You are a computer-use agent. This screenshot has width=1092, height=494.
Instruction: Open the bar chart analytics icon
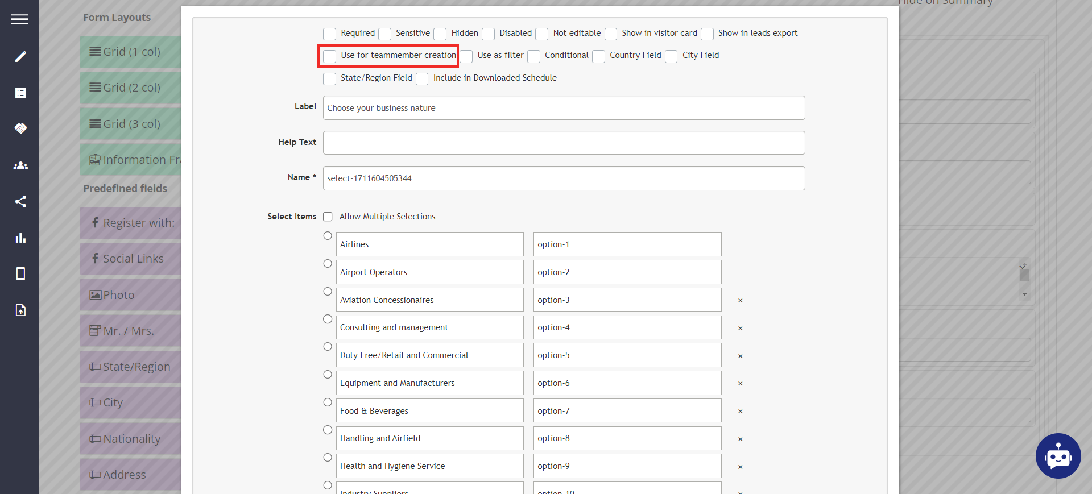pos(20,238)
